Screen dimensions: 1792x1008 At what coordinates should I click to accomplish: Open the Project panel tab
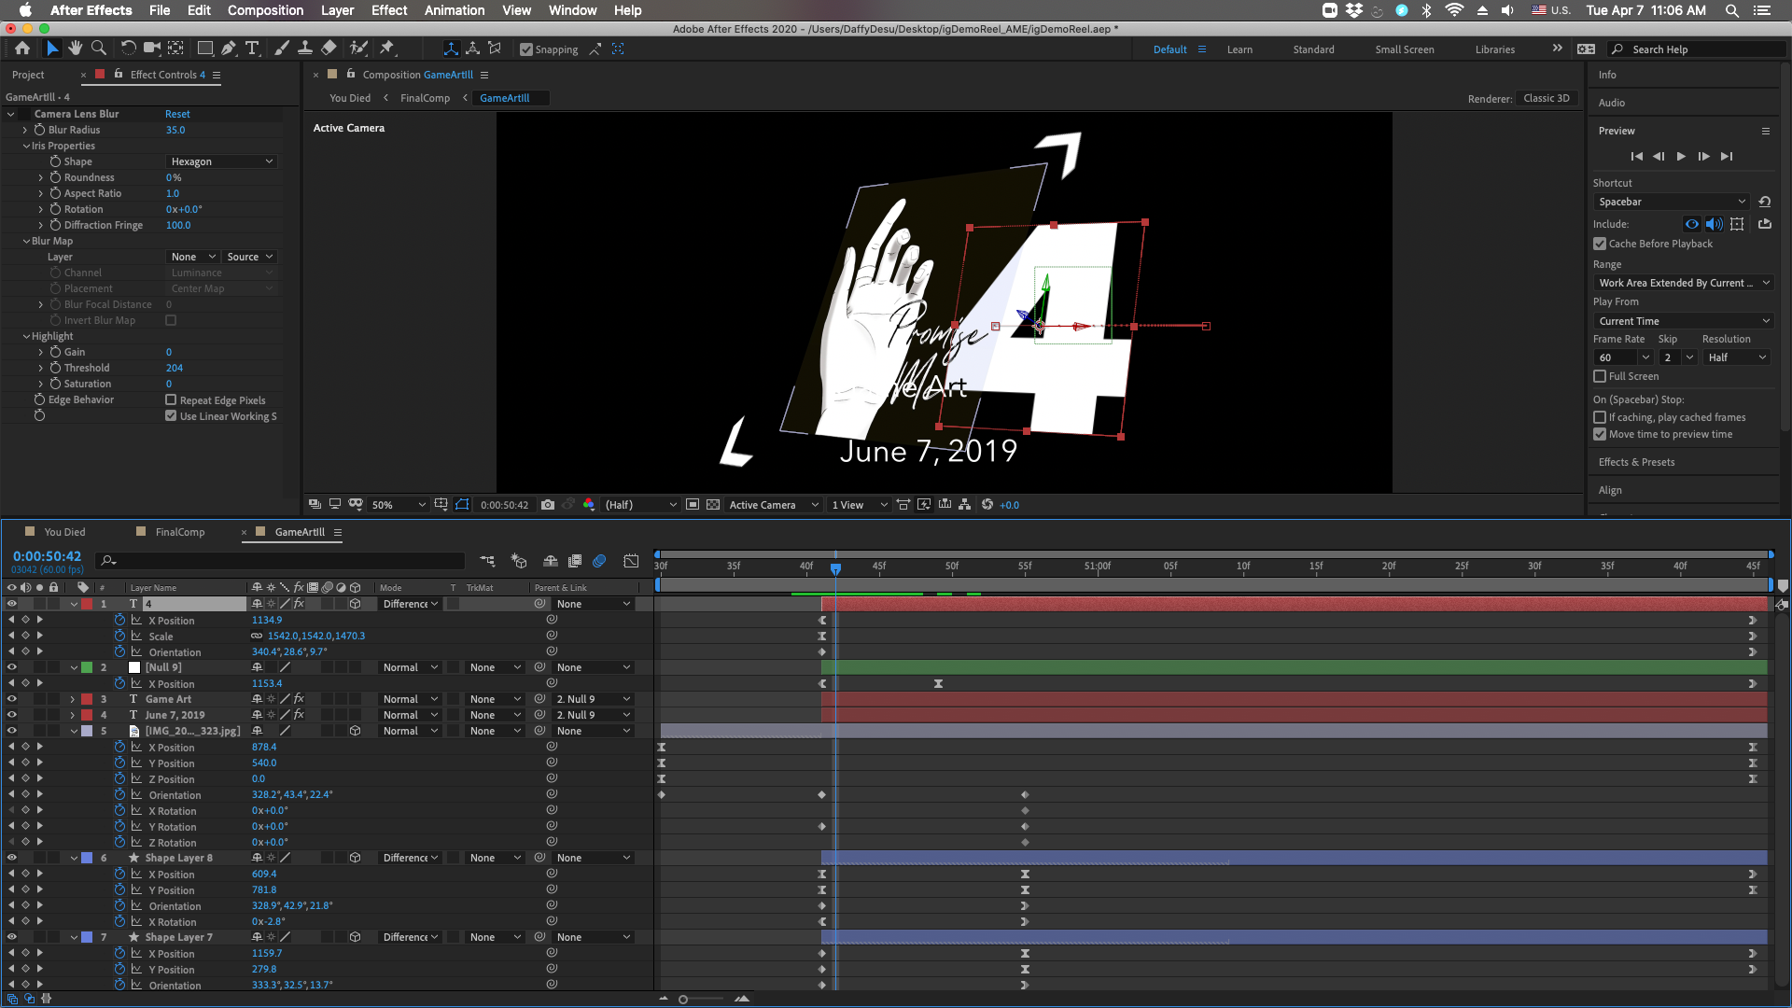(28, 75)
